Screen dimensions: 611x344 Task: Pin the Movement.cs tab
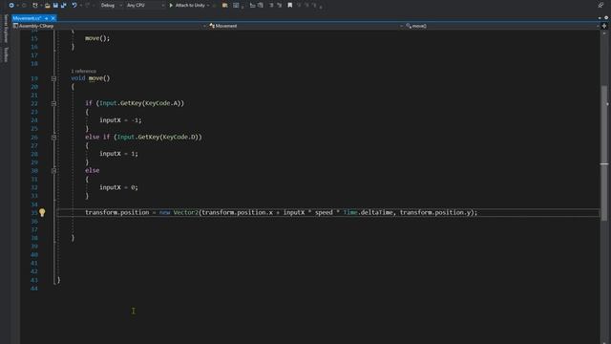click(x=47, y=18)
